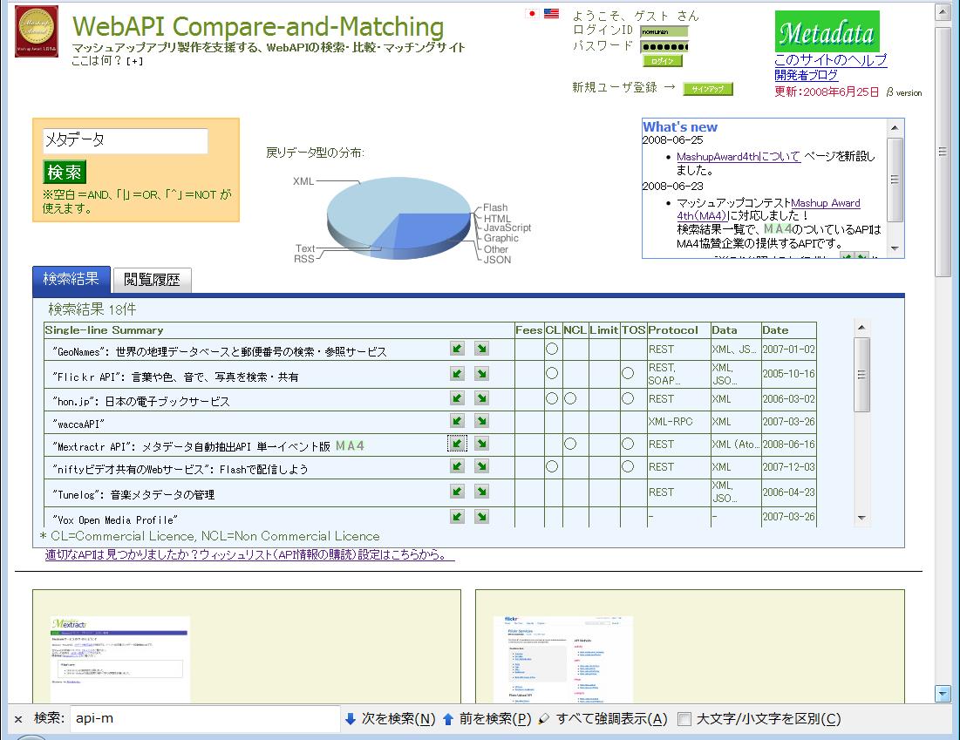Click the NCL circle in the Mextractr API row
Image resolution: width=960 pixels, height=740 pixels.
click(x=570, y=444)
